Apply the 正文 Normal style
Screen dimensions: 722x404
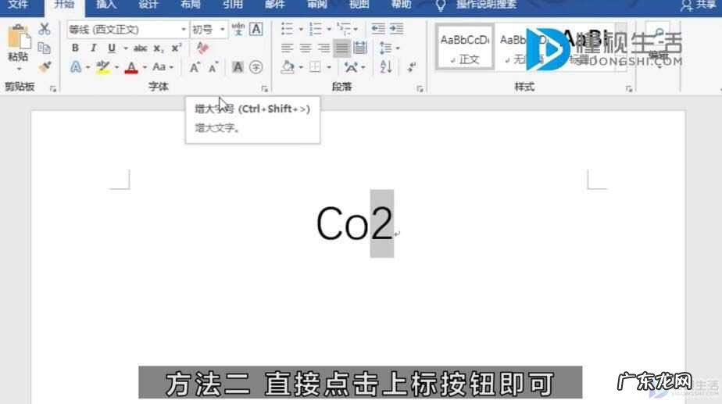tap(465, 48)
